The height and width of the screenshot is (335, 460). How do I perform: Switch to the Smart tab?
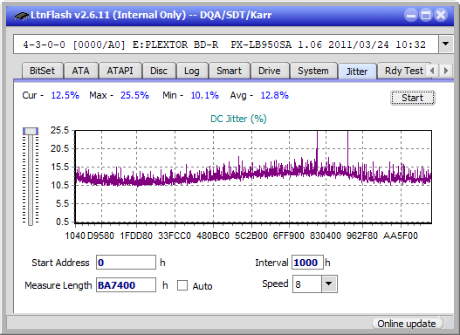pos(229,71)
